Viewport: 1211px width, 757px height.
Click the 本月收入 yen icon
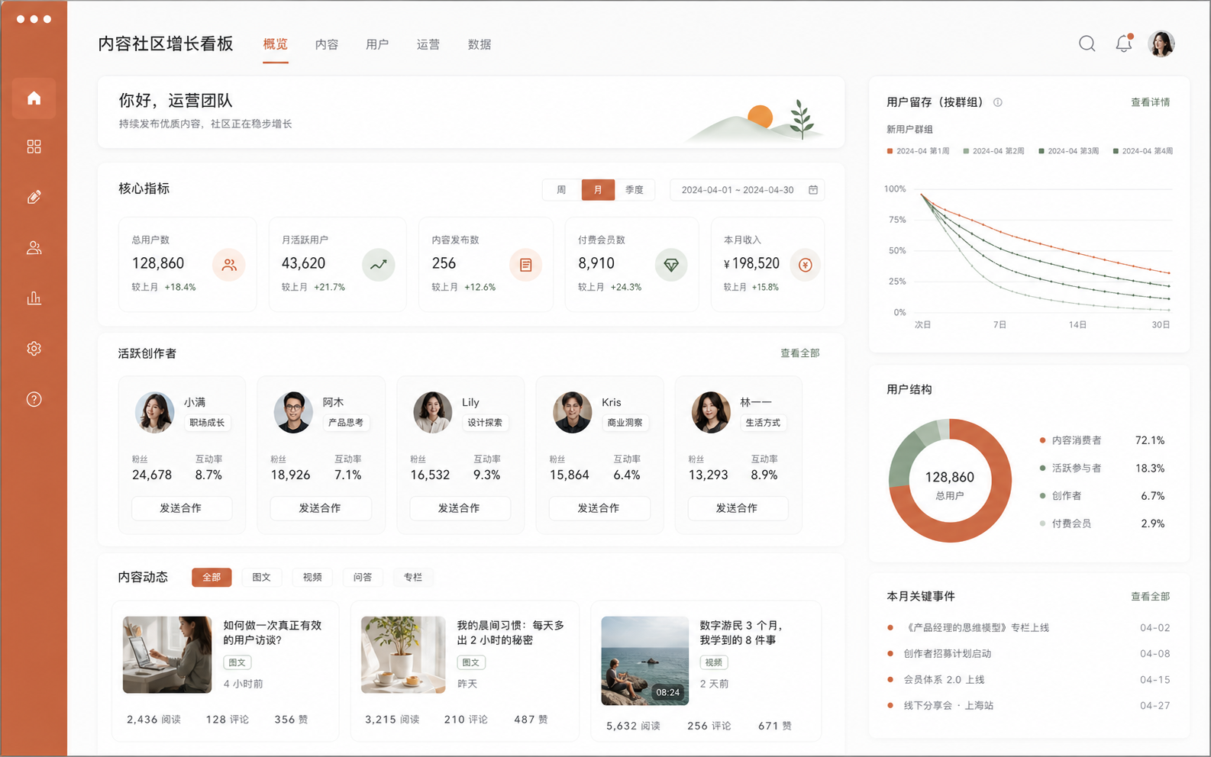(x=805, y=265)
